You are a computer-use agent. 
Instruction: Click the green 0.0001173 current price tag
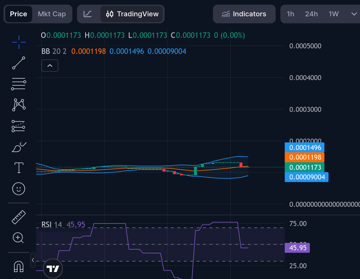(x=305, y=167)
